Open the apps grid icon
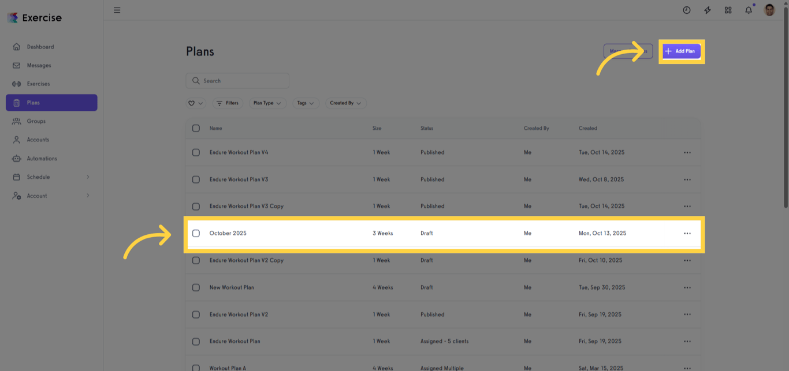 [728, 10]
